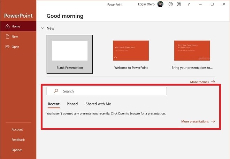
Task: Click the magnifier icon in the search box
Action: [x=56, y=91]
